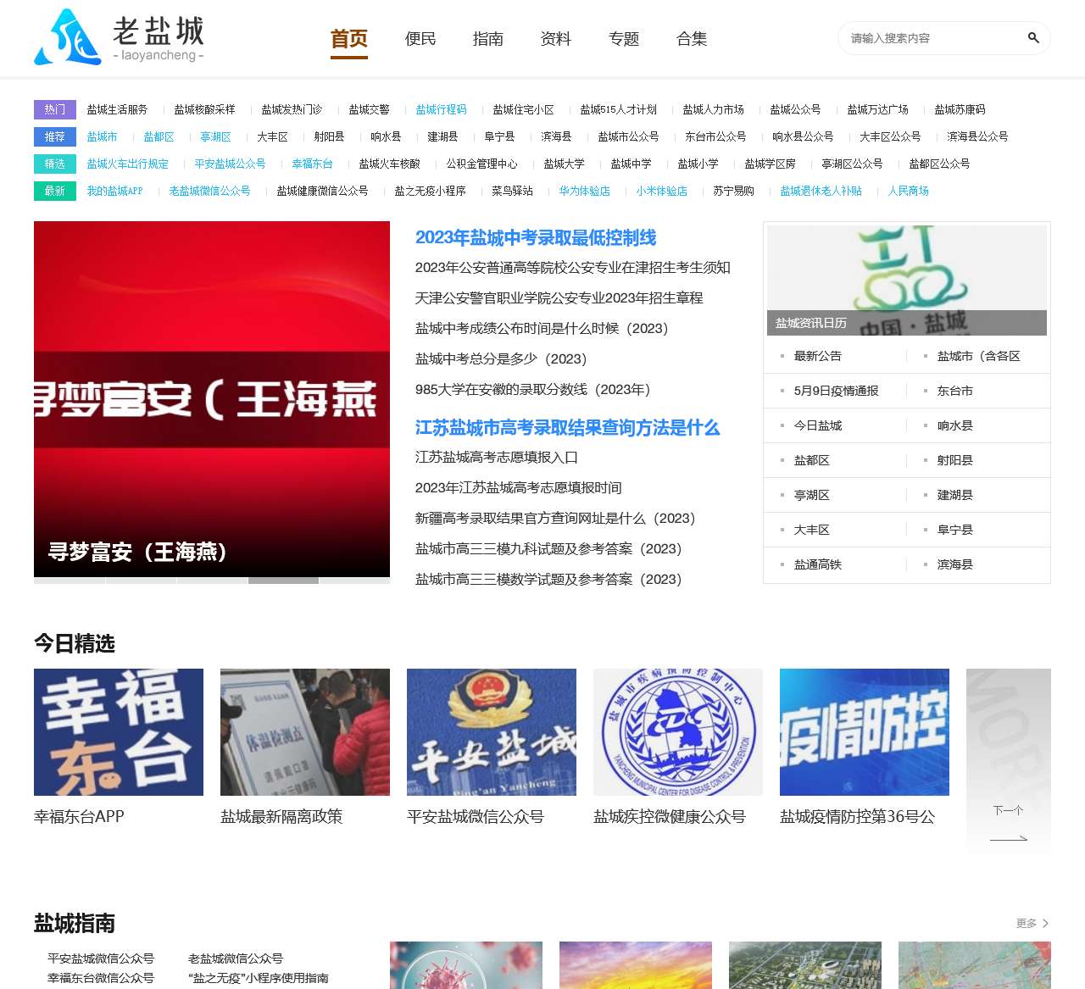Click the search magnifier icon
The height and width of the screenshot is (989, 1085).
pos(1033,38)
